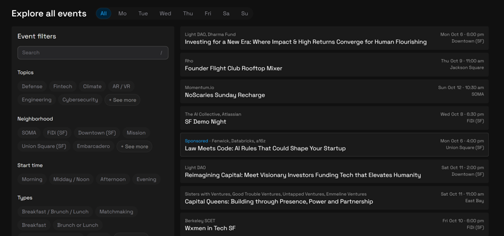Image resolution: width=504 pixels, height=236 pixels.
Task: Click 'East Bay' location text
Action: pyautogui.click(x=474, y=200)
